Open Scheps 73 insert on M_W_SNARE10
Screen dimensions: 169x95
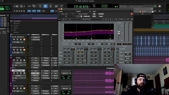tap(36, 37)
